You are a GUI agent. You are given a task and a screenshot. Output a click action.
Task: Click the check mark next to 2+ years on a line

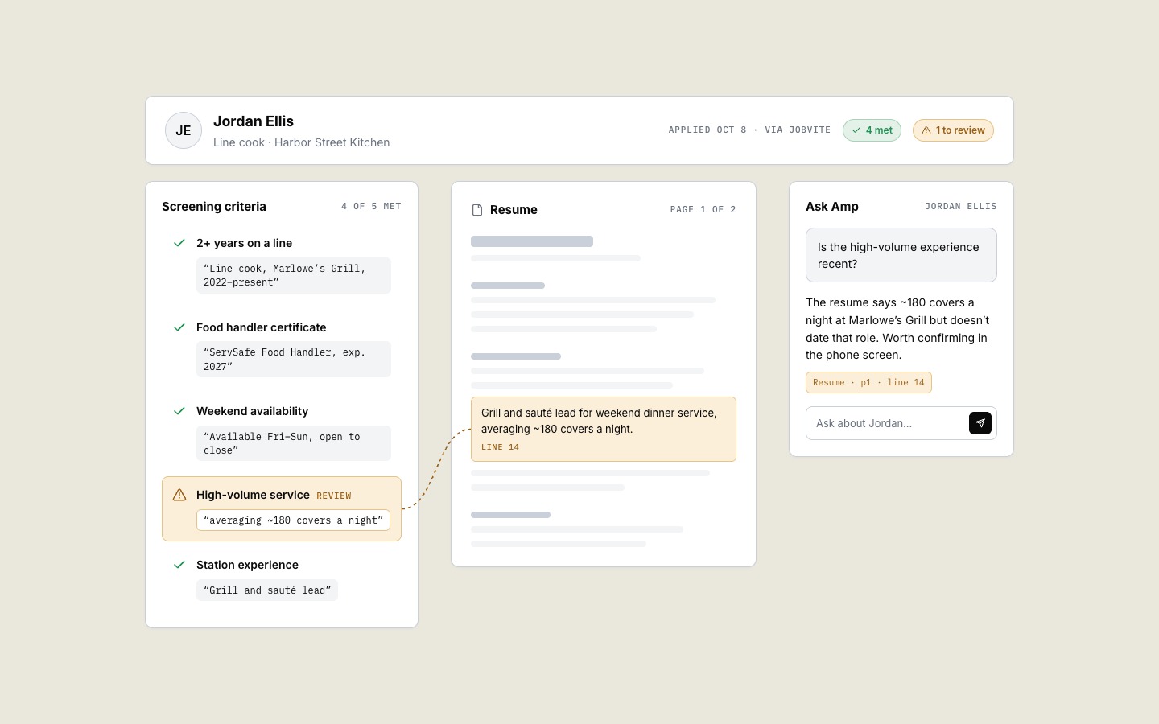point(179,243)
